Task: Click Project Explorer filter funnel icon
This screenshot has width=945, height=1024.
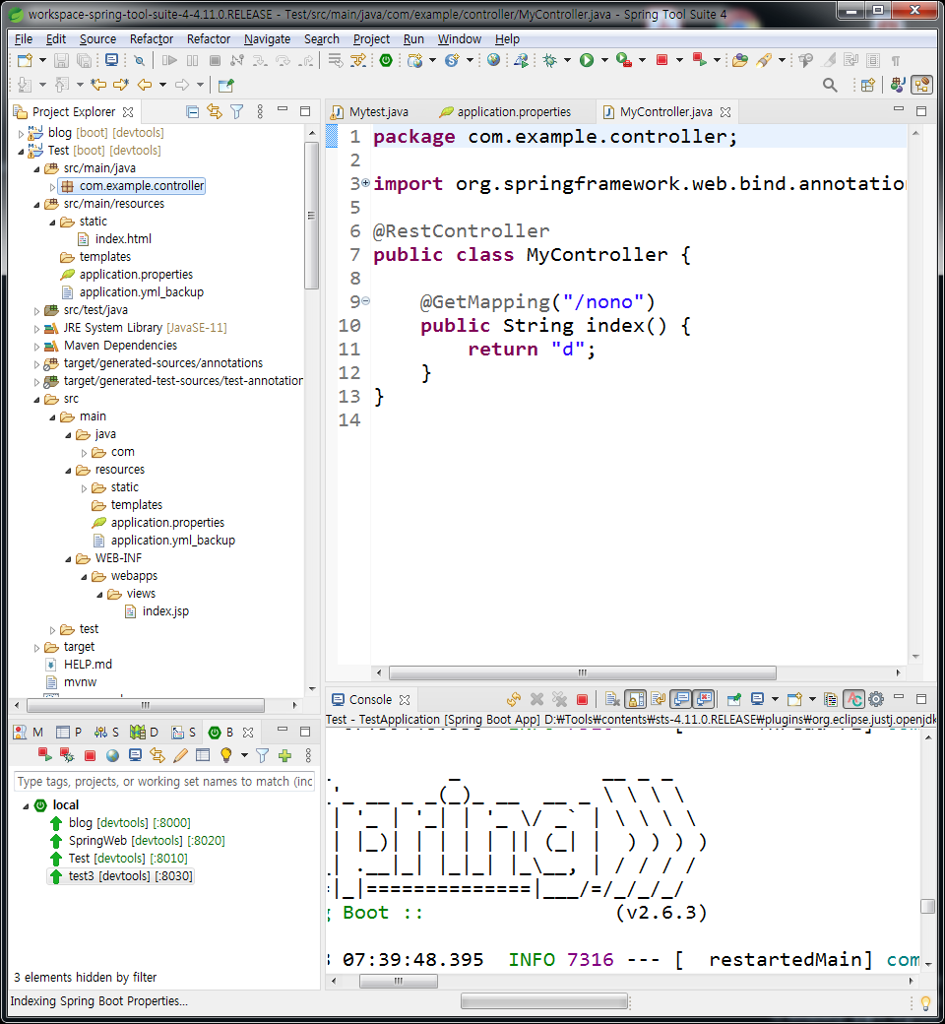Action: click(237, 111)
